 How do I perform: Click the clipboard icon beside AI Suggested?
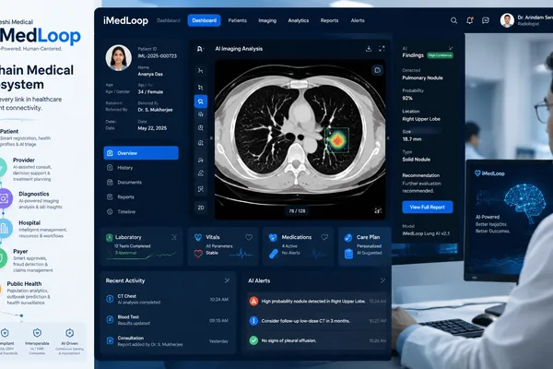coord(348,254)
